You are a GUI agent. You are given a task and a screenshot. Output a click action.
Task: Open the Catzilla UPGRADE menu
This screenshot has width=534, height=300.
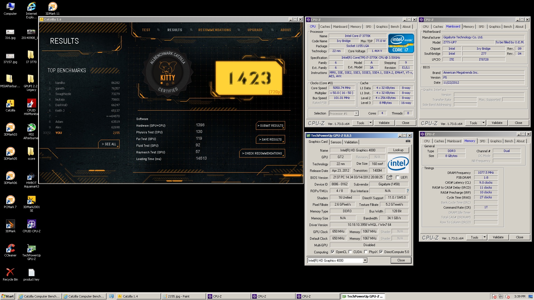[255, 30]
